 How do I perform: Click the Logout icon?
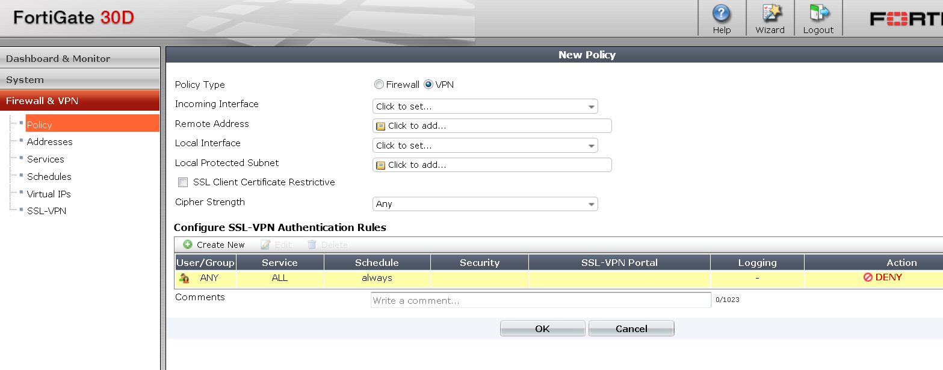(x=818, y=13)
